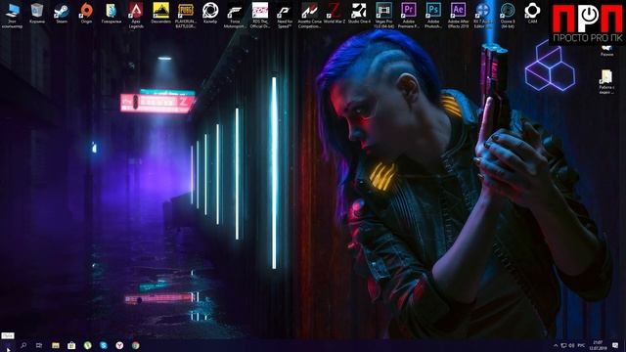Launch the Forza Motorsport shortcut

pyautogui.click(x=235, y=16)
